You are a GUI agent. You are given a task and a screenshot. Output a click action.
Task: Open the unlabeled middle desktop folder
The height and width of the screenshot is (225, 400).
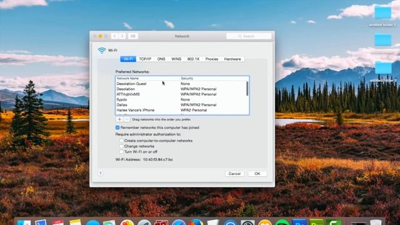(x=382, y=40)
